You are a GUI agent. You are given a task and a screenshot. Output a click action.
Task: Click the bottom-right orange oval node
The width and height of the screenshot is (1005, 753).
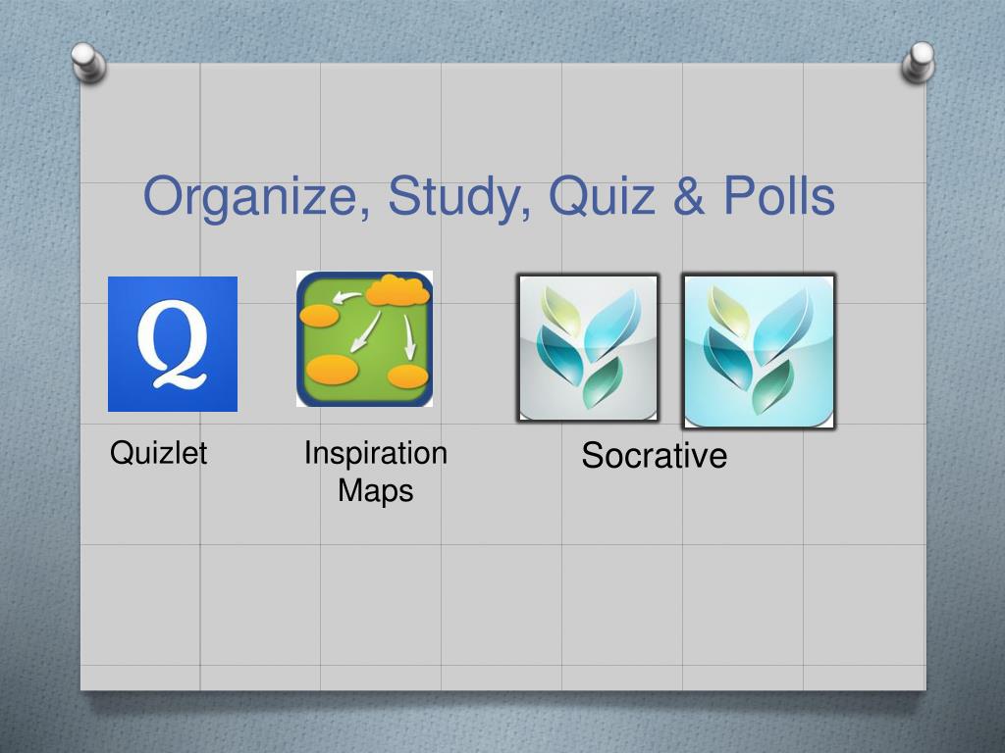tap(408, 376)
